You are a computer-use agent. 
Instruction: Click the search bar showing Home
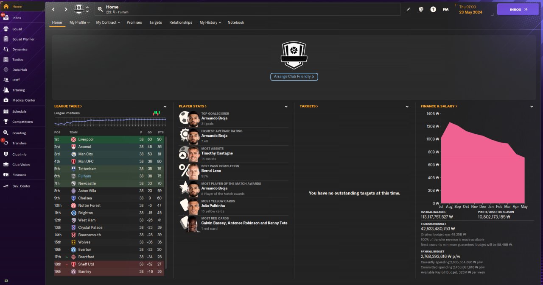pyautogui.click(x=247, y=9)
